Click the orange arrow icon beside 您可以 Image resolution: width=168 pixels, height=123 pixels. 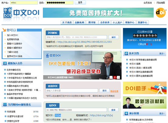(x=4, y=30)
